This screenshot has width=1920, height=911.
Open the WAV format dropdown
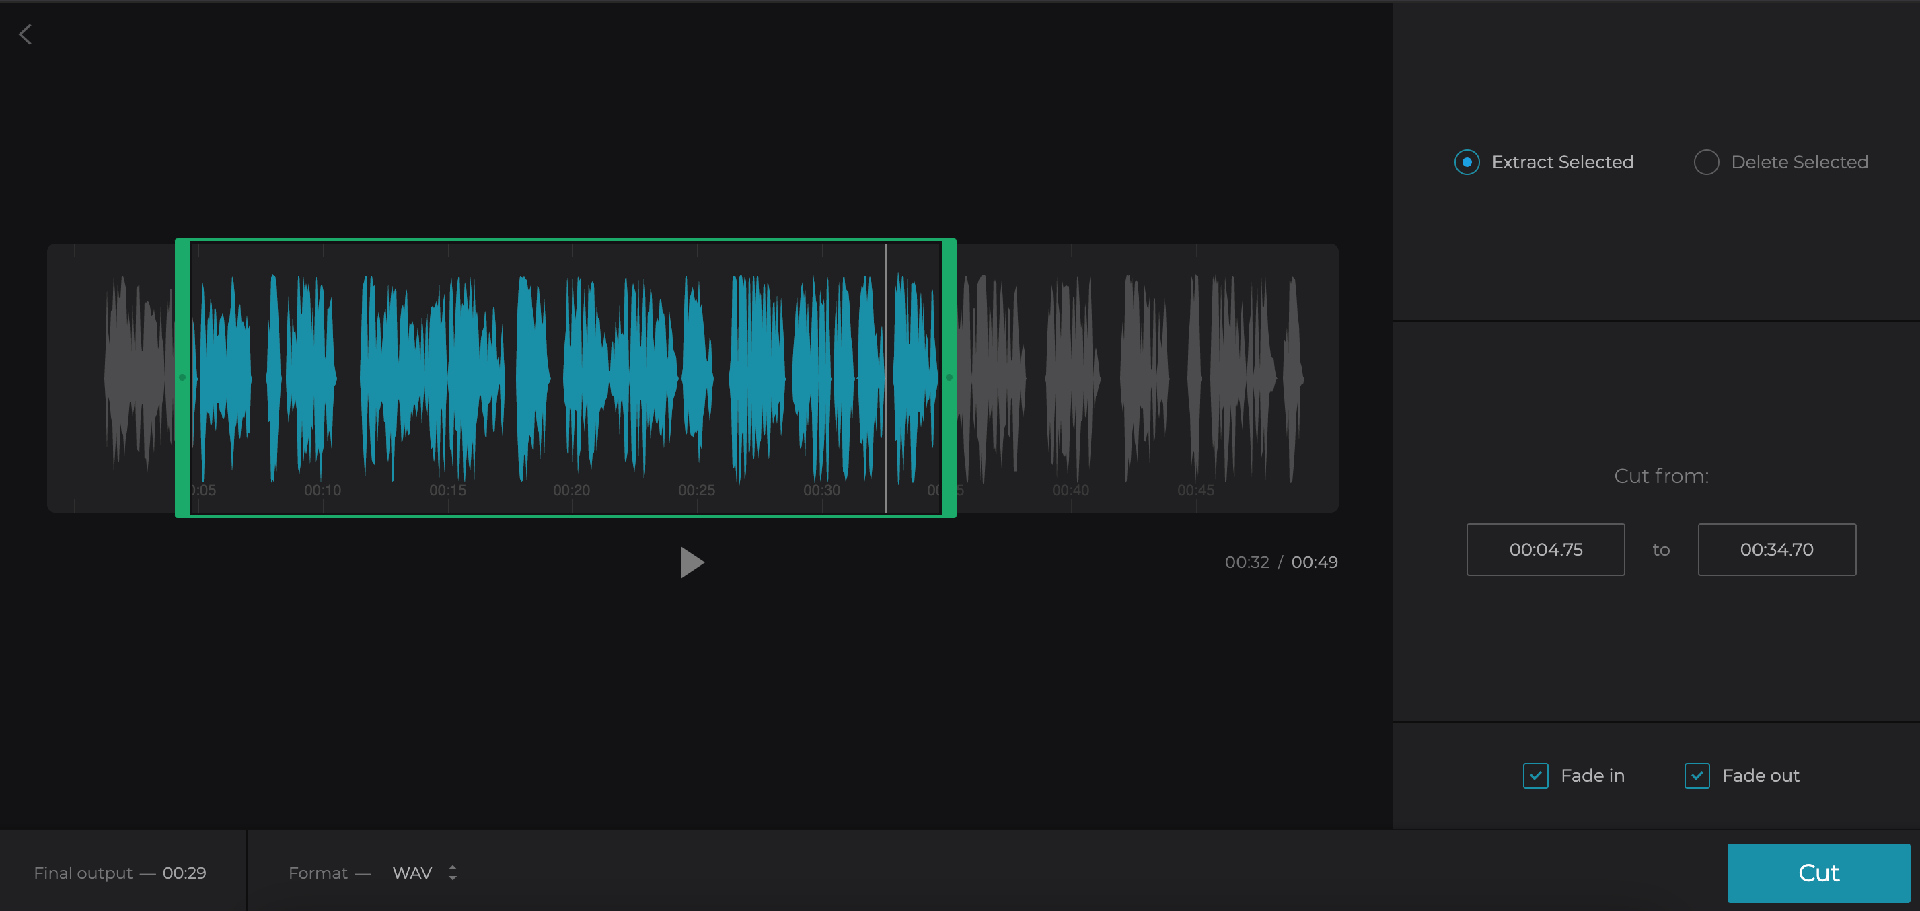pyautogui.click(x=425, y=872)
